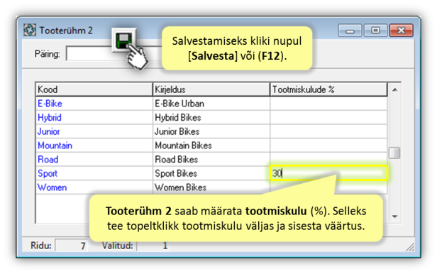
Task: Click the scrollbar down arrow
Action: (x=394, y=217)
